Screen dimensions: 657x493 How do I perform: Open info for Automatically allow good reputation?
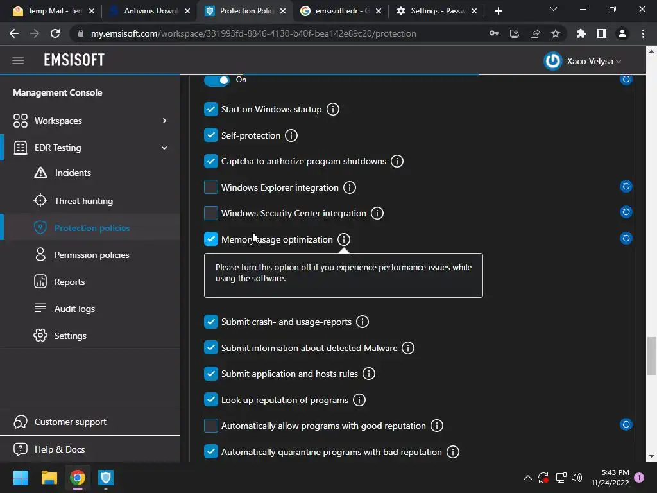pos(436,426)
